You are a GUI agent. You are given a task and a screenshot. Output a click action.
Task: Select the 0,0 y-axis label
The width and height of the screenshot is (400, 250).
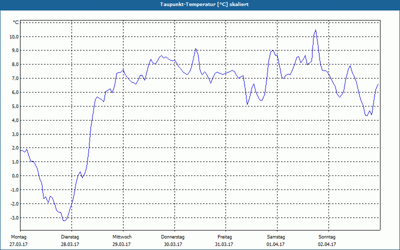tap(15, 176)
